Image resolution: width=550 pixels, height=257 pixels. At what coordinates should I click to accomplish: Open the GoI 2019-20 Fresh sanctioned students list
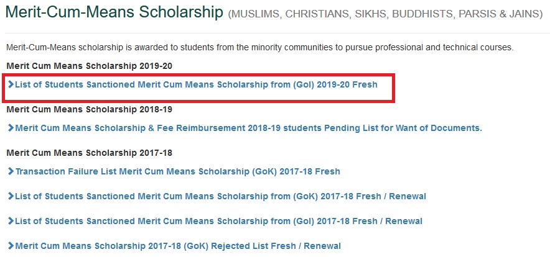pos(196,84)
